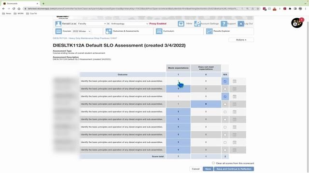Open comment icon for eighth student row
The image size is (309, 173).
pyautogui.click(x=234, y=135)
